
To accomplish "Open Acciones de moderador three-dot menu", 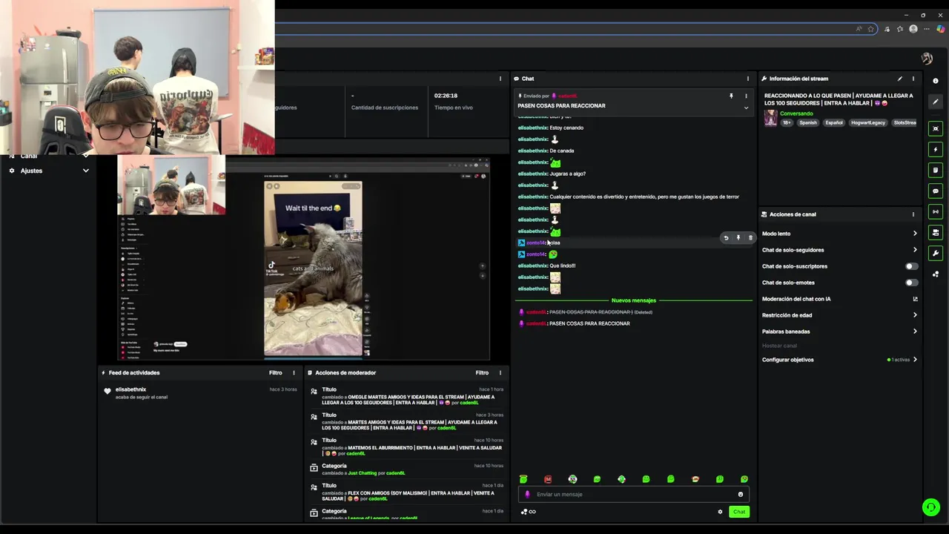I will [500, 373].
